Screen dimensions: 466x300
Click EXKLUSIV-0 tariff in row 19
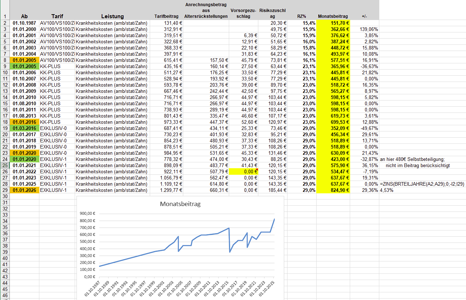click(57, 128)
